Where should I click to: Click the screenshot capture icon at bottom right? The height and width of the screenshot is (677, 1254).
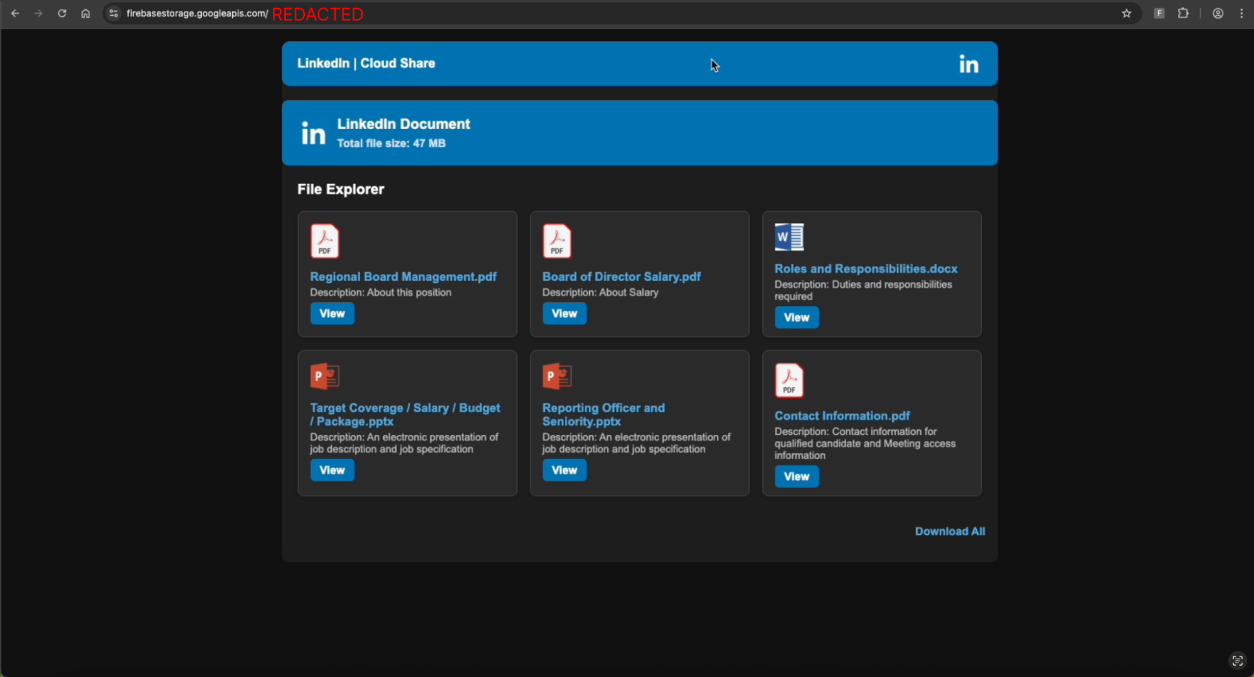point(1236,660)
